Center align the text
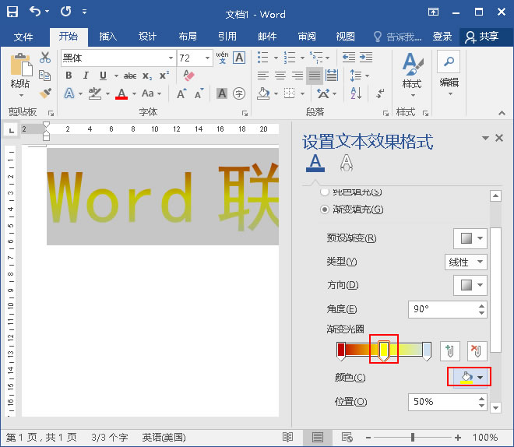 coord(280,76)
